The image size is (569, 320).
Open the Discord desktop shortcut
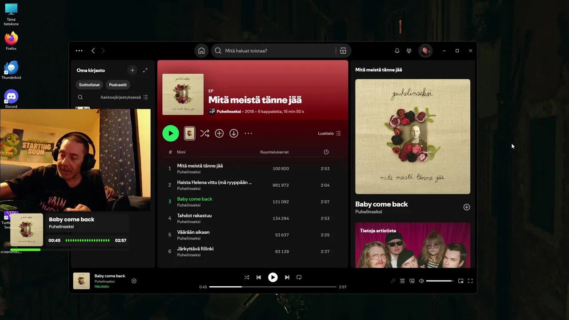[11, 99]
